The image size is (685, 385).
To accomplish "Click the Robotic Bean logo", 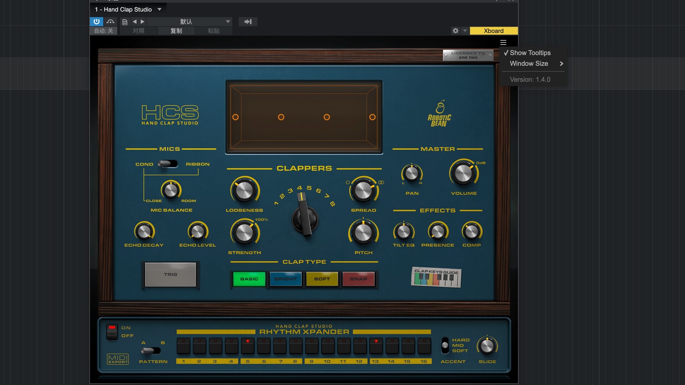I will pos(439,114).
